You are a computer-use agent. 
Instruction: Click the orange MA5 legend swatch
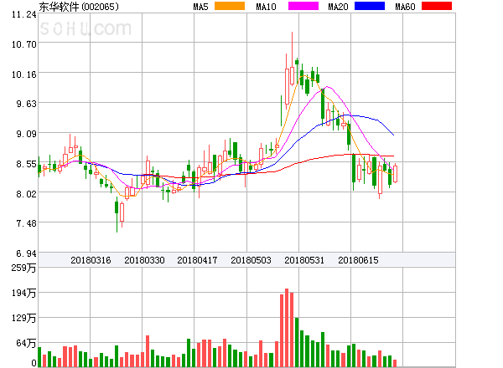pyautogui.click(x=230, y=6)
